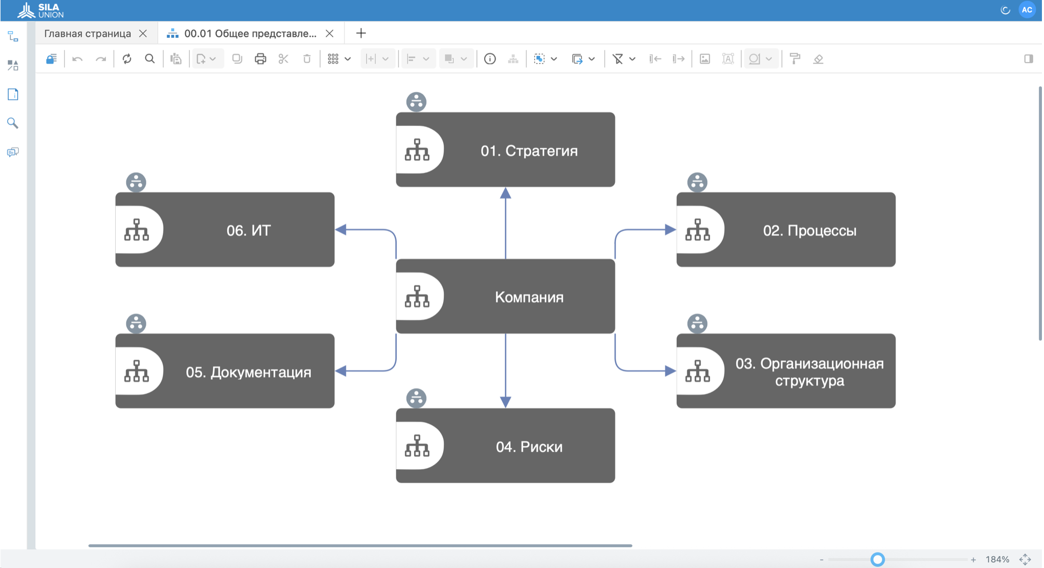Click the insert image icon

tap(705, 59)
